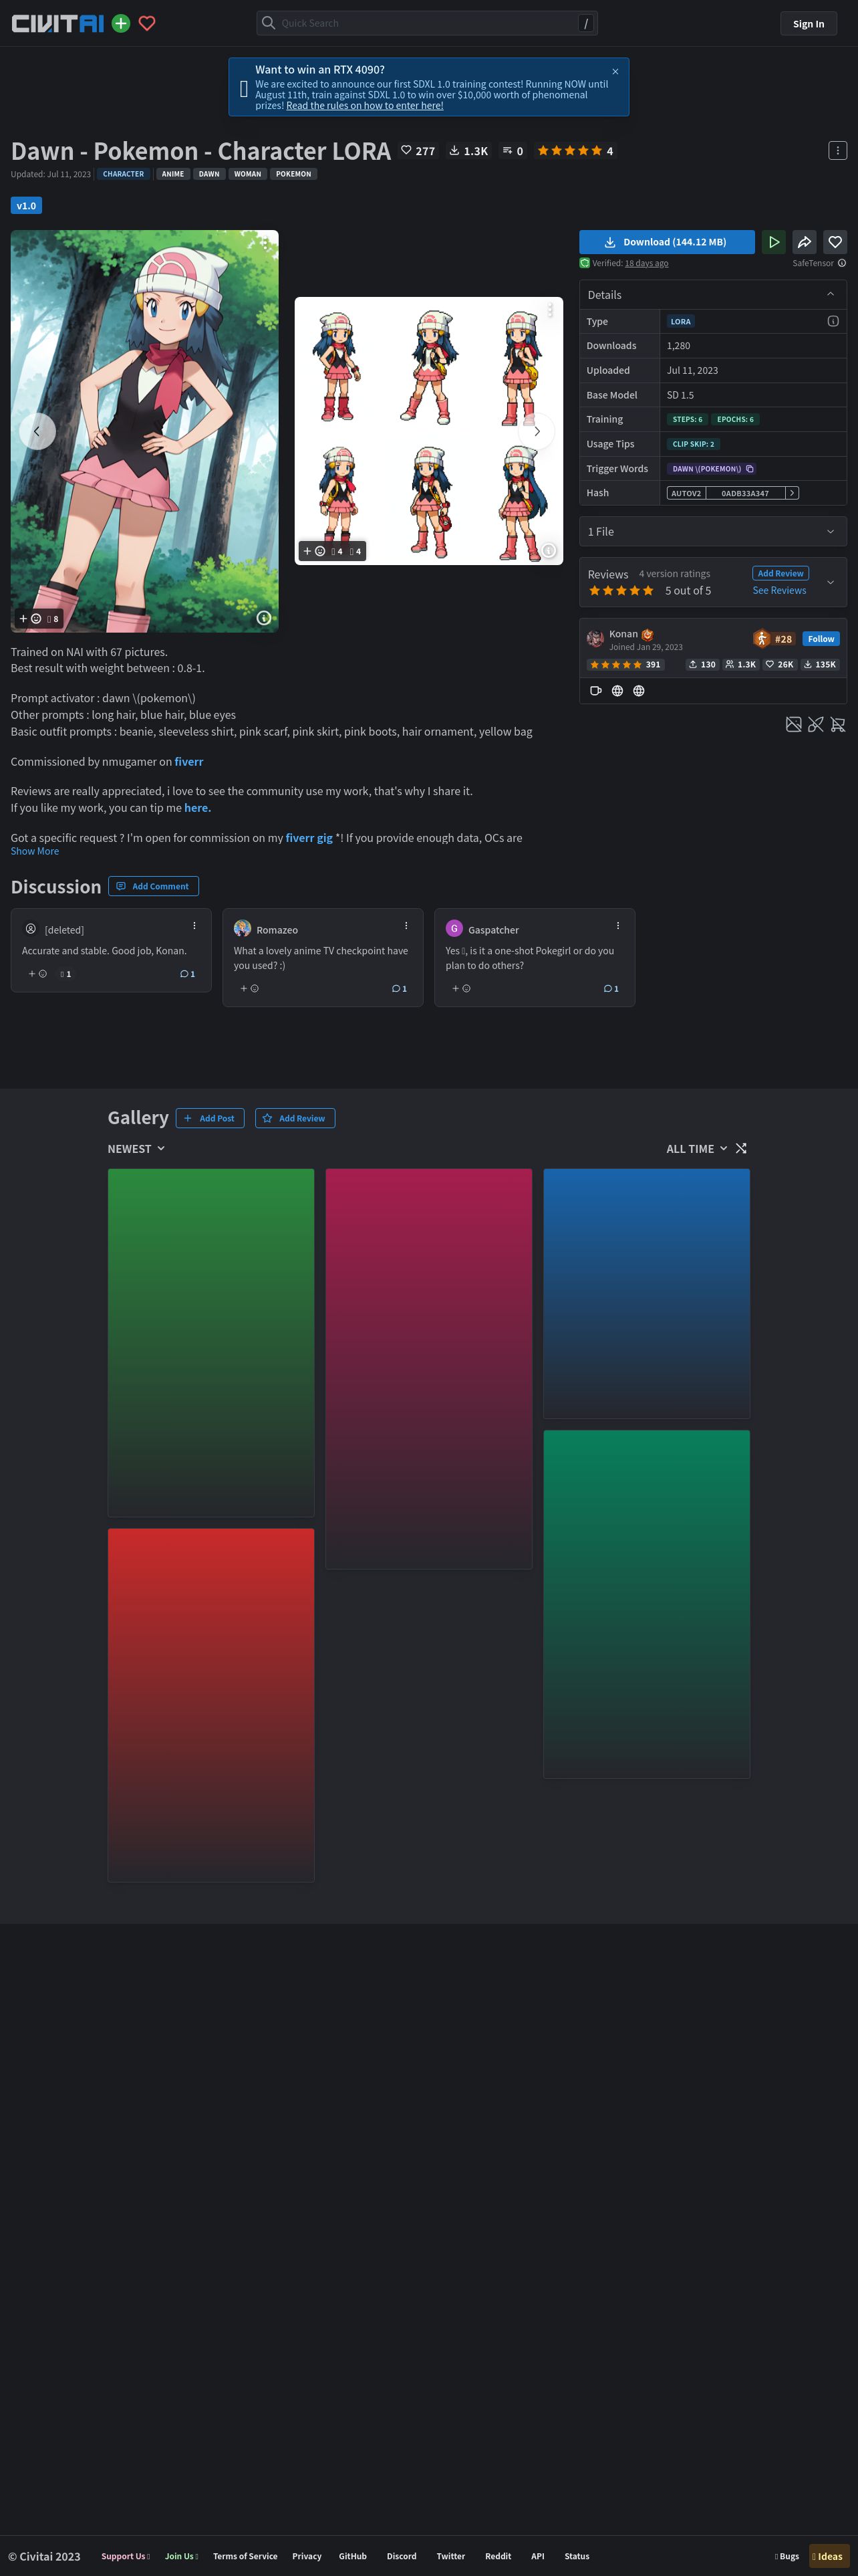858x2576 pixels.
Task: Click the no-image license icon
Action: 793,725
